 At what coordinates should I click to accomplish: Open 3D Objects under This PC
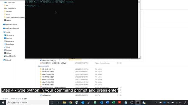click(x=10, y=35)
